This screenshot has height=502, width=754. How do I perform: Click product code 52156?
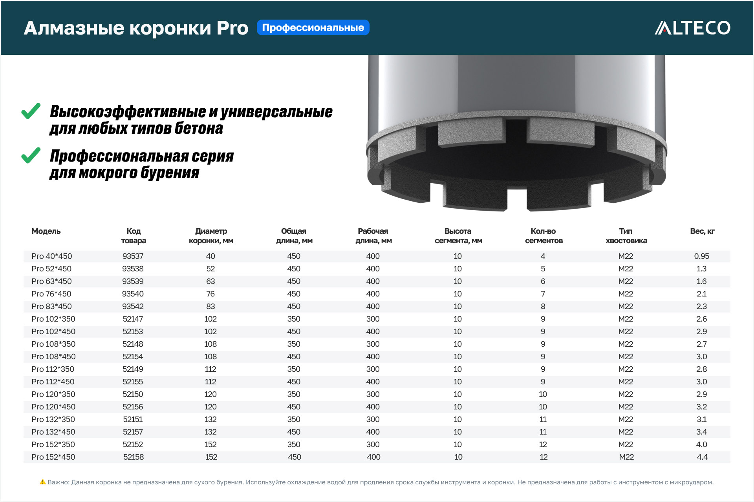pyautogui.click(x=133, y=407)
